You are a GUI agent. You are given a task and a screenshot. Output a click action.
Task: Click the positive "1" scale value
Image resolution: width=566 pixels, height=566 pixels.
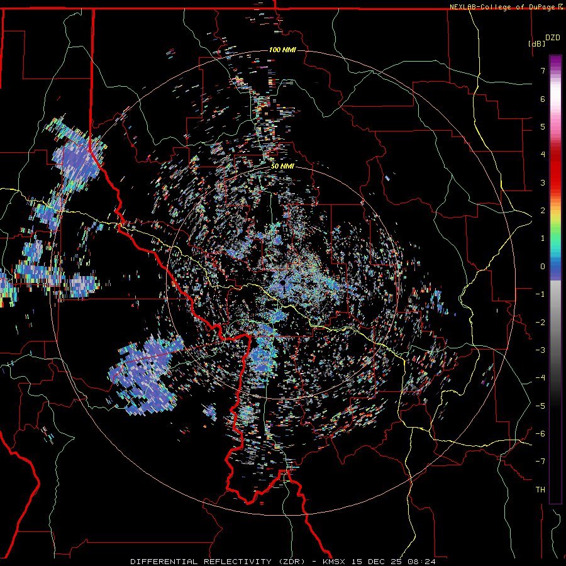tap(543, 238)
